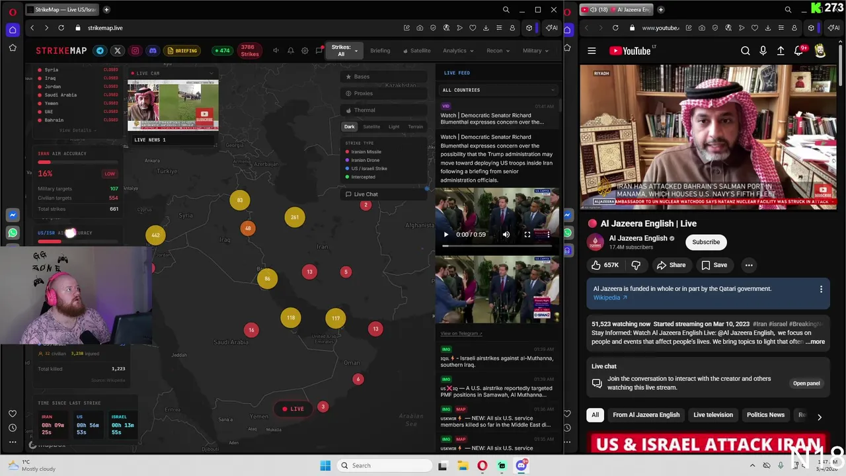Dislike the Al Jazeera video
This screenshot has height=476, width=846.
tap(636, 265)
